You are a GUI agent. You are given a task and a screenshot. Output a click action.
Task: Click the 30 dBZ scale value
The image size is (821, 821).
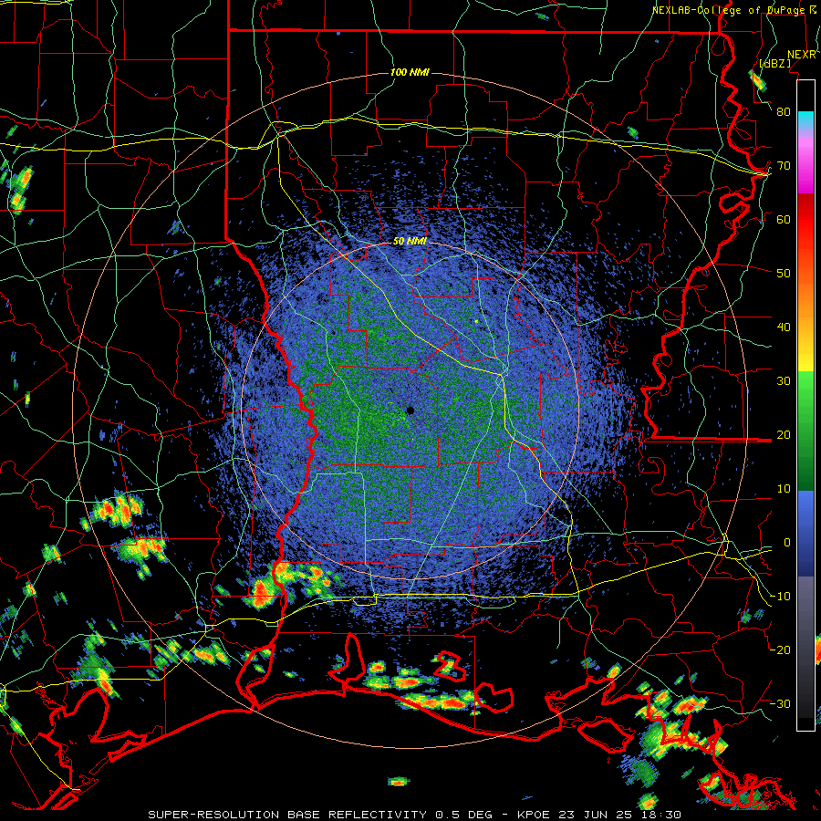click(784, 381)
